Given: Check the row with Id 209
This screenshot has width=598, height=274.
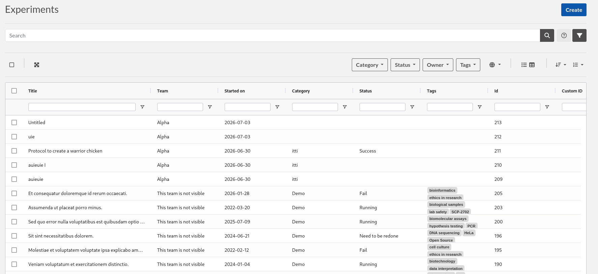Looking at the screenshot, I should [x=14, y=179].
